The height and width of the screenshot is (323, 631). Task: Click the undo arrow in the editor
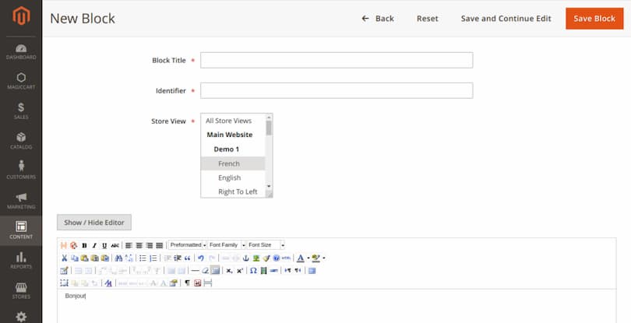200,258
